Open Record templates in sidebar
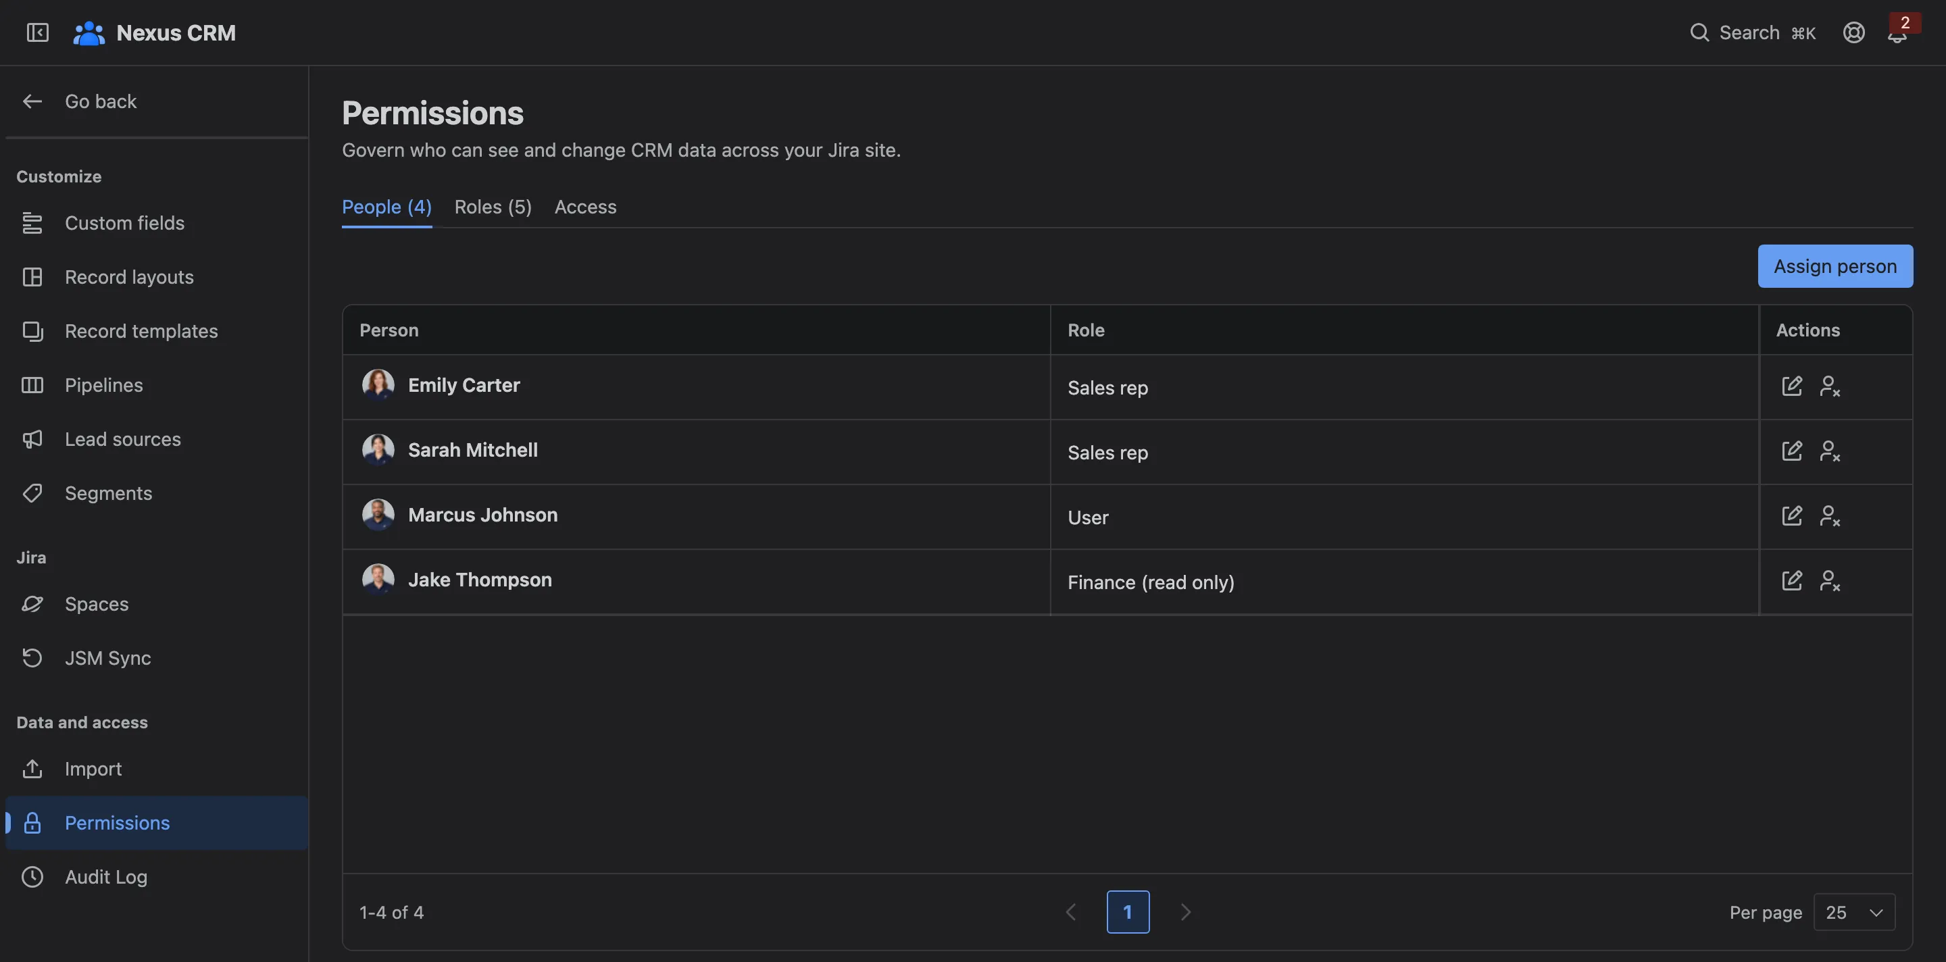Image resolution: width=1946 pixels, height=962 pixels. 156,331
